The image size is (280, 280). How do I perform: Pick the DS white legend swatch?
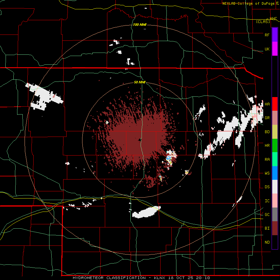pos(275,187)
